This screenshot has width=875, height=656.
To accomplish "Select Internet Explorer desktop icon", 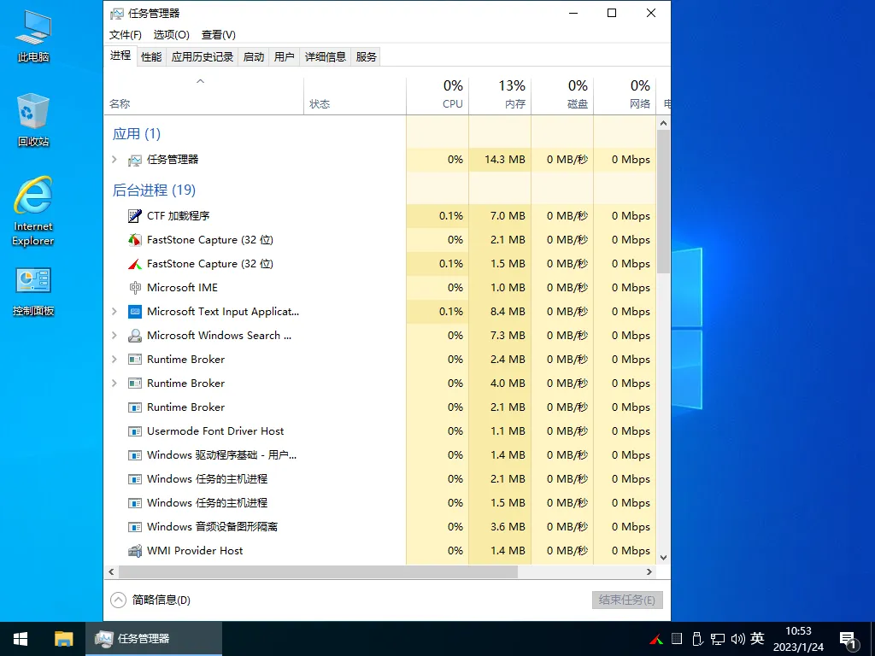I will click(33, 212).
